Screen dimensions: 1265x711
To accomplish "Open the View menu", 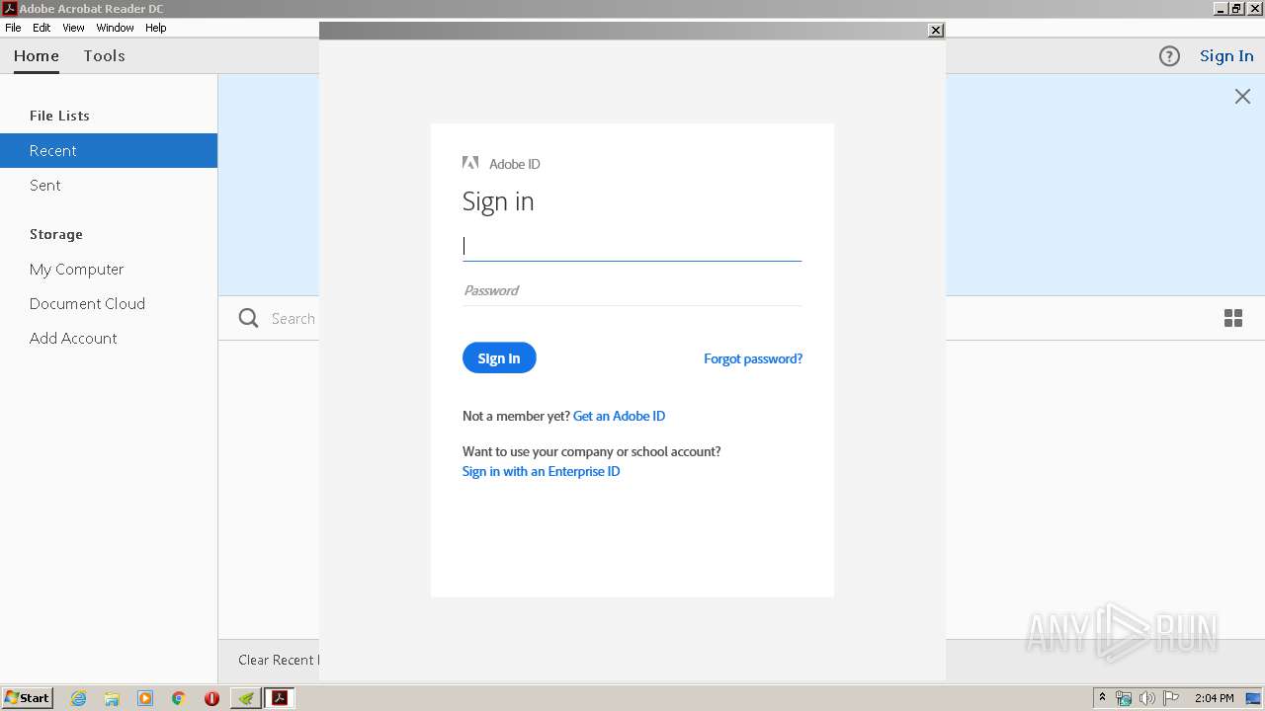I will [x=74, y=28].
